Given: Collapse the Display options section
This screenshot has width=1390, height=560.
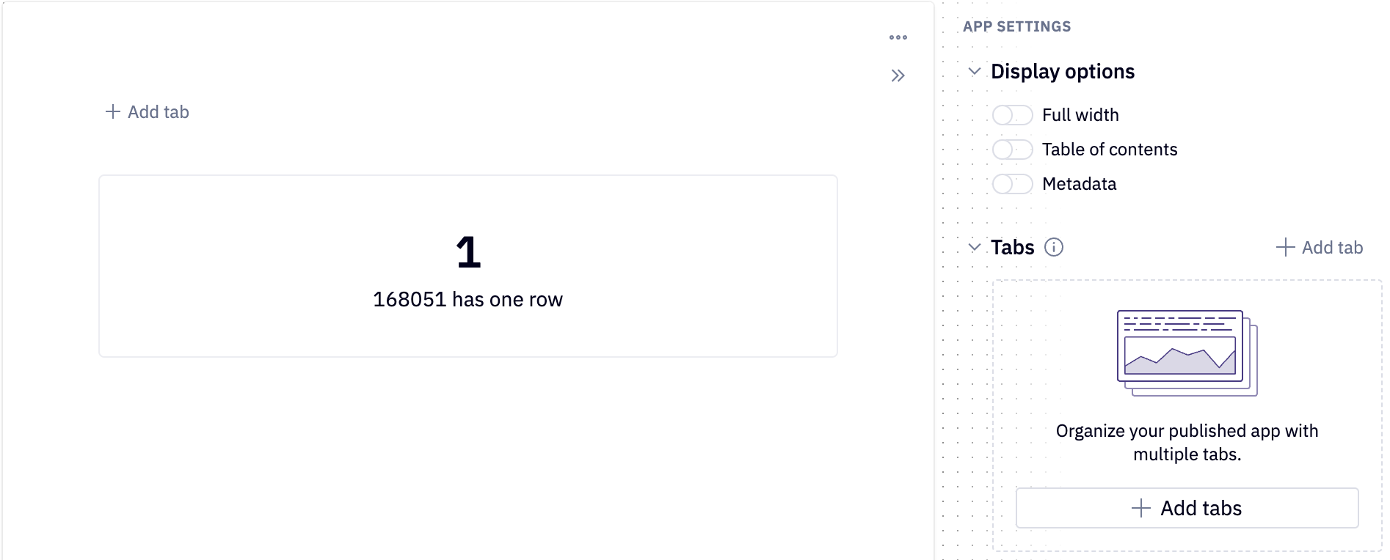Looking at the screenshot, I should (x=975, y=71).
